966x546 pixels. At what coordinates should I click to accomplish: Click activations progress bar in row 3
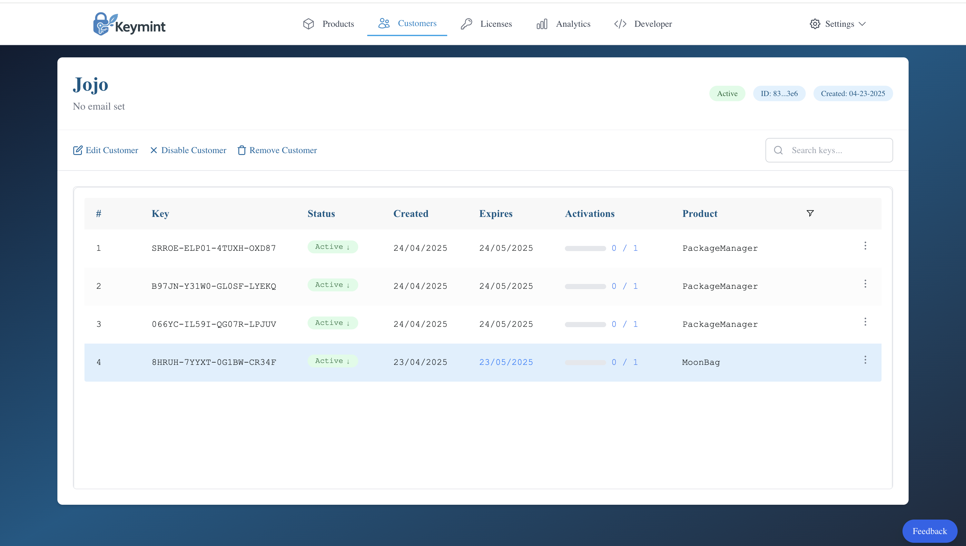coord(585,325)
